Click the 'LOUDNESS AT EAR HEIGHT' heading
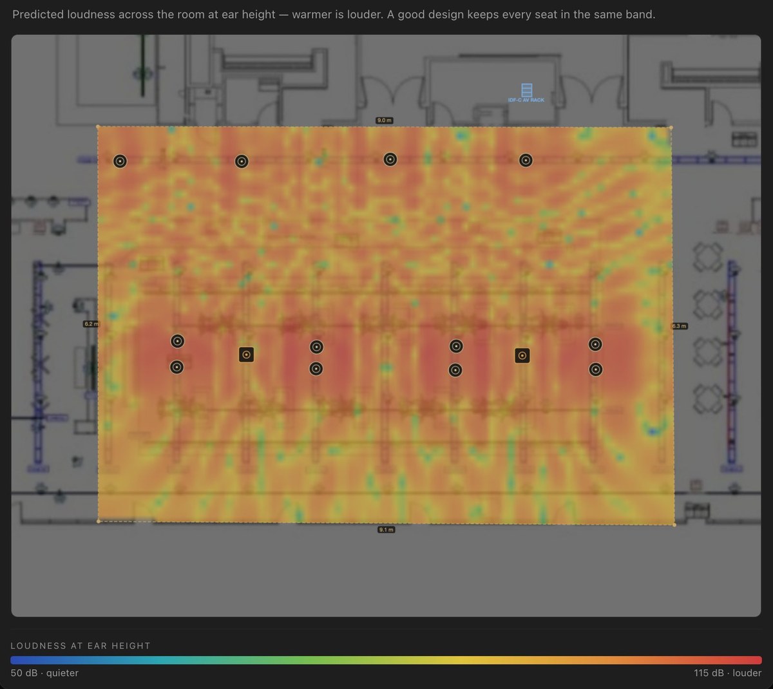The height and width of the screenshot is (689, 773). coord(81,646)
